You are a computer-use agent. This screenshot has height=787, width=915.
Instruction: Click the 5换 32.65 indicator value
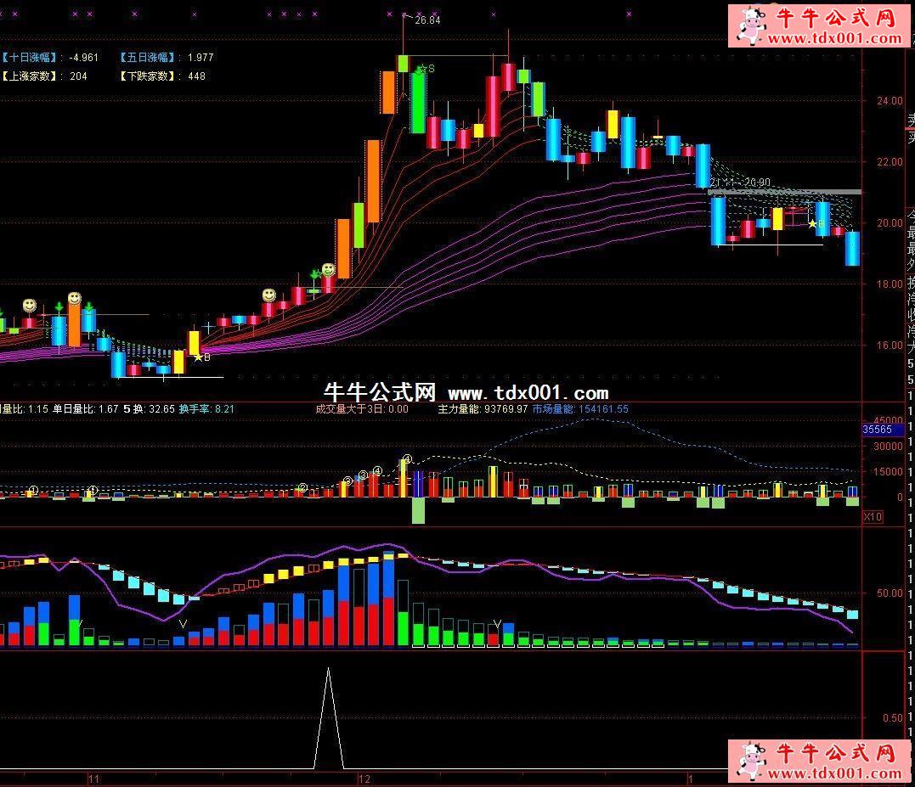pyautogui.click(x=149, y=409)
